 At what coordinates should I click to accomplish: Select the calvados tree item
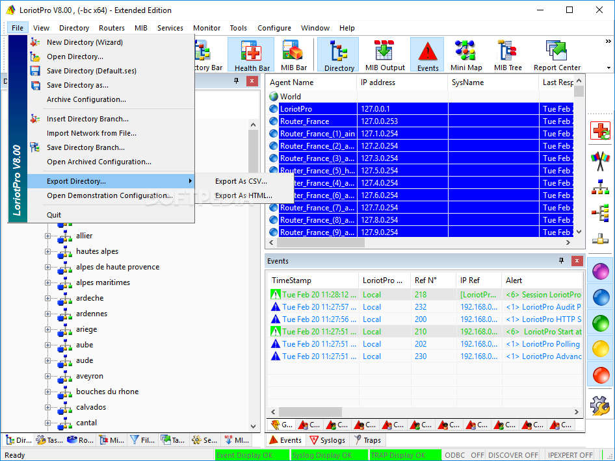tap(91, 407)
